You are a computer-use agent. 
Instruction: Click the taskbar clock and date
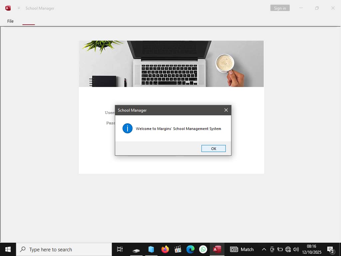[x=312, y=249]
